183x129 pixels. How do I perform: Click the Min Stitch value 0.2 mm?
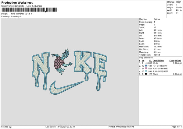click(157, 49)
